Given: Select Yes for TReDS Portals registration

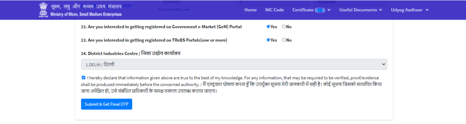Looking at the screenshot, I should [268, 40].
